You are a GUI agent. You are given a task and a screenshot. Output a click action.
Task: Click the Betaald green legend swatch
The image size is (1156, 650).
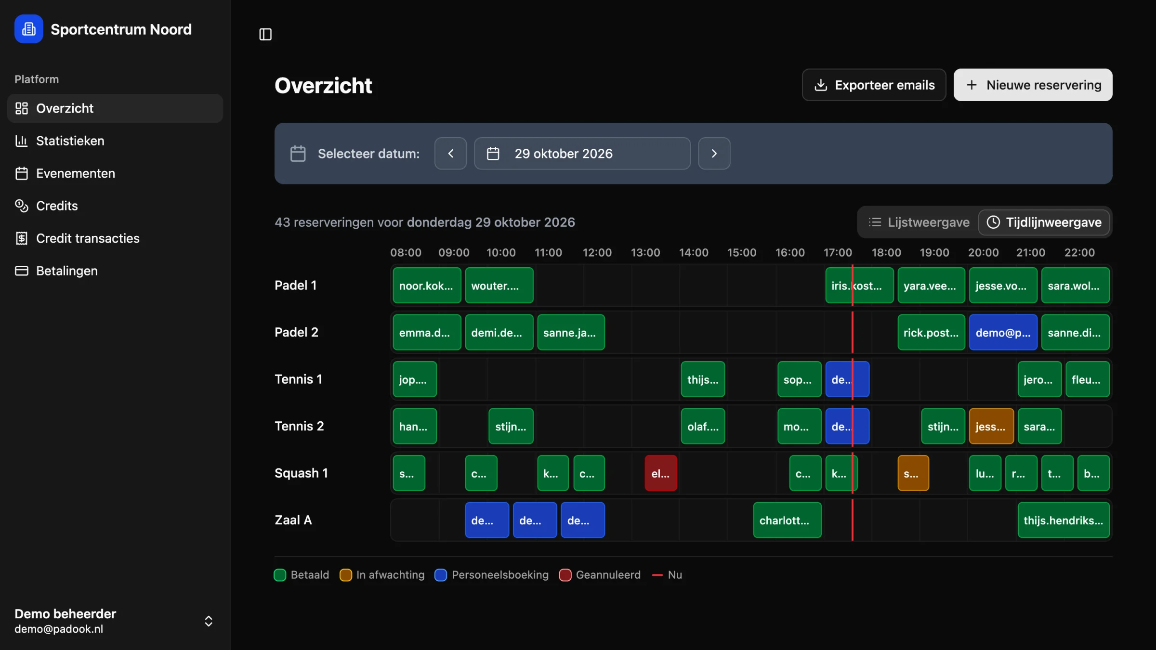pyautogui.click(x=280, y=575)
